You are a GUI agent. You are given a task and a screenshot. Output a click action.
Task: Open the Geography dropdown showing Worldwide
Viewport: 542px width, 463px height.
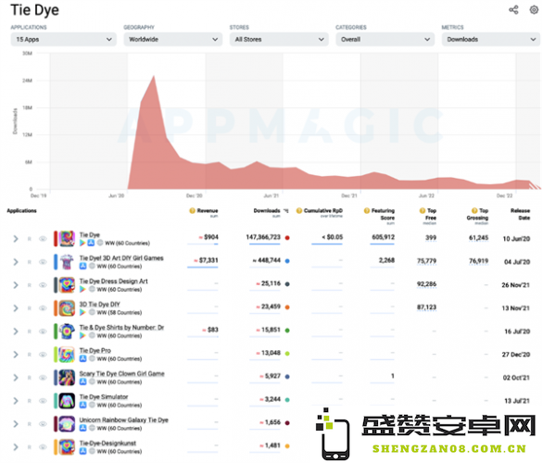point(173,40)
